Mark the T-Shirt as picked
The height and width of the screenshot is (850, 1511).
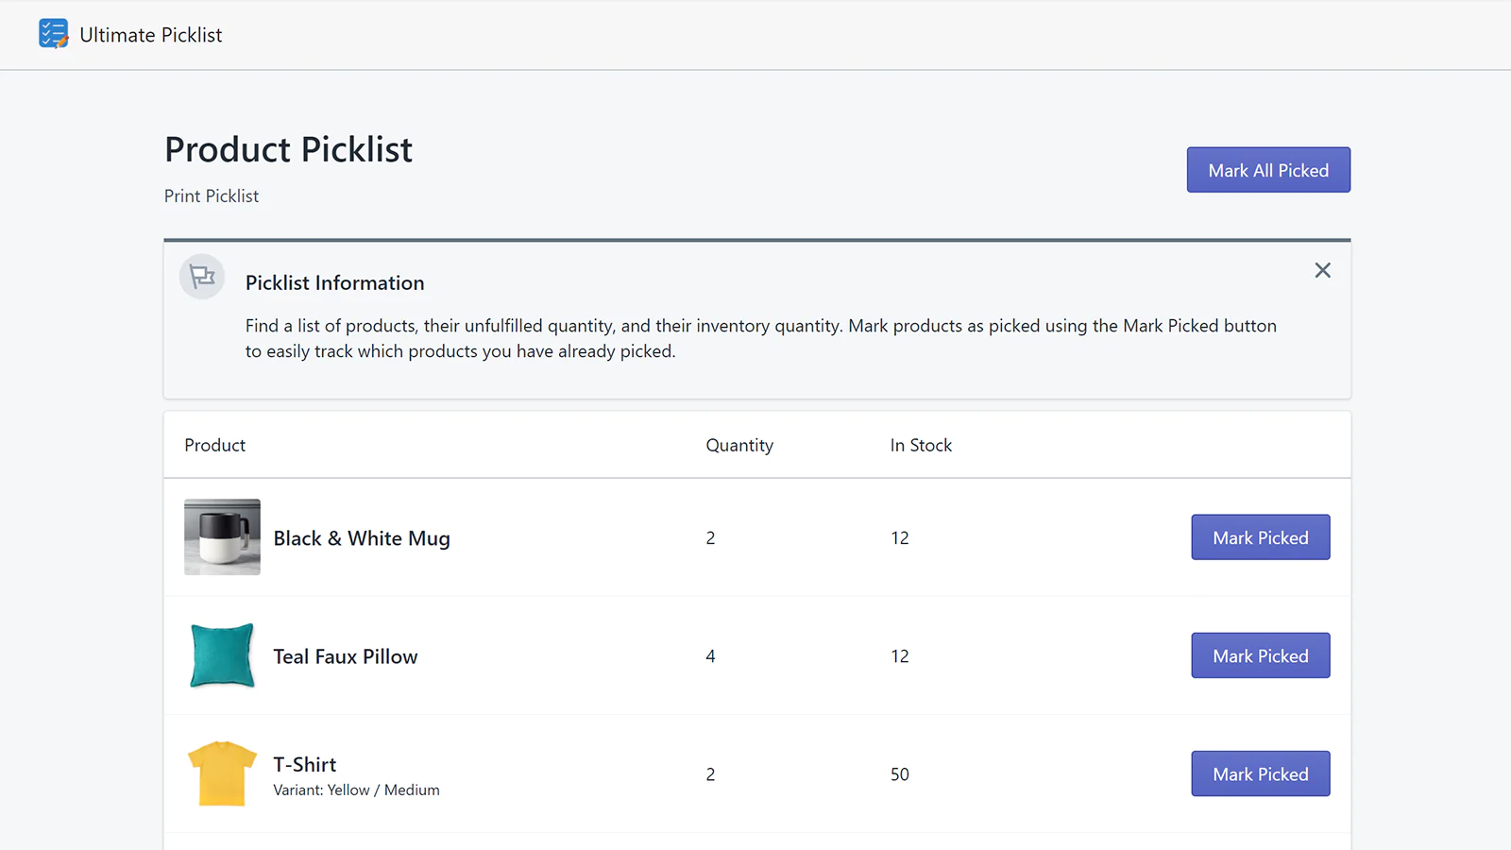click(x=1260, y=773)
